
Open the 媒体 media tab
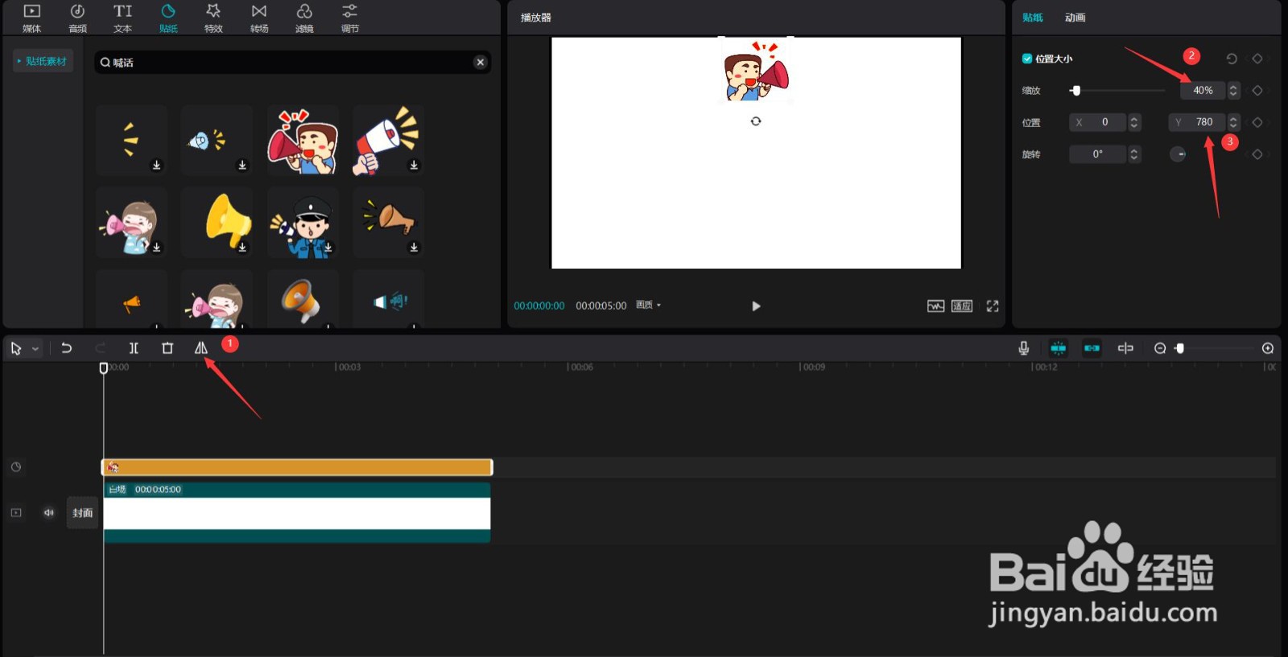pos(31,18)
